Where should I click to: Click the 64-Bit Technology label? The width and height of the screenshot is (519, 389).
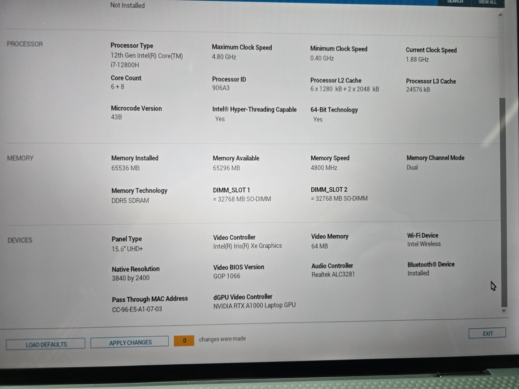pyautogui.click(x=334, y=110)
